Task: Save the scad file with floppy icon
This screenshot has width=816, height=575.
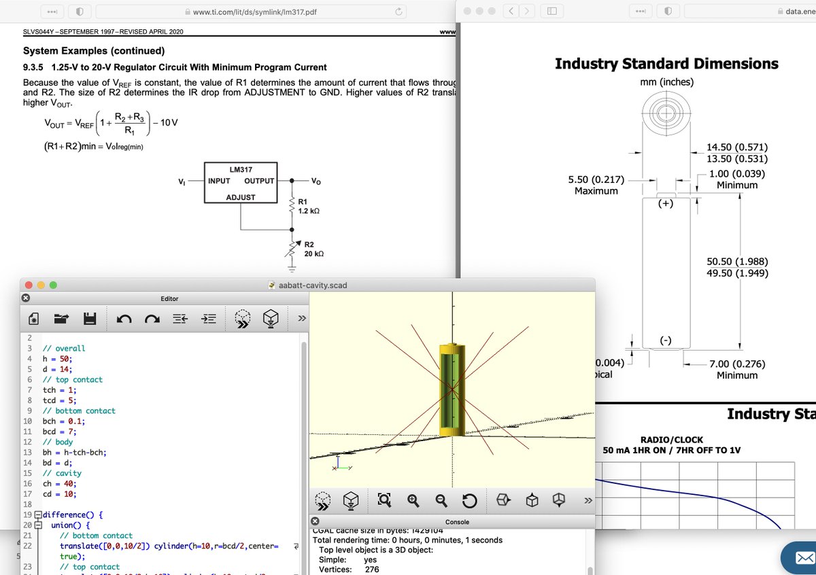Action: [x=89, y=318]
